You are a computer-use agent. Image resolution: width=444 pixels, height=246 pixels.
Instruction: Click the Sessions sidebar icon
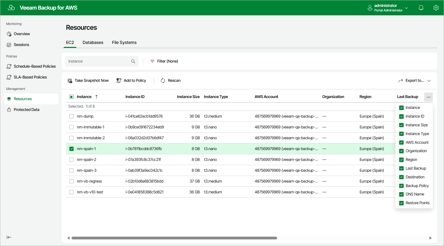(x=9, y=45)
